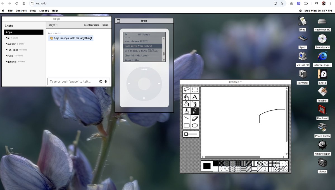
Task: Expand the @ryo chat selector dropdown
Action: [x=53, y=25]
